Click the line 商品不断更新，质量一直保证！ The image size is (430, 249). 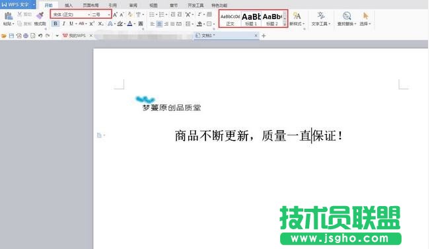click(259, 136)
